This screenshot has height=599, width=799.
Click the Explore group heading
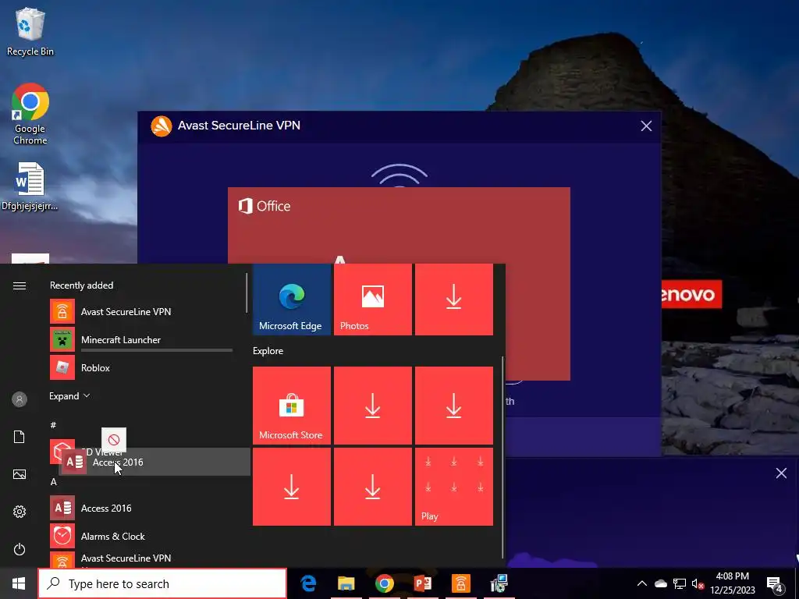tap(268, 351)
